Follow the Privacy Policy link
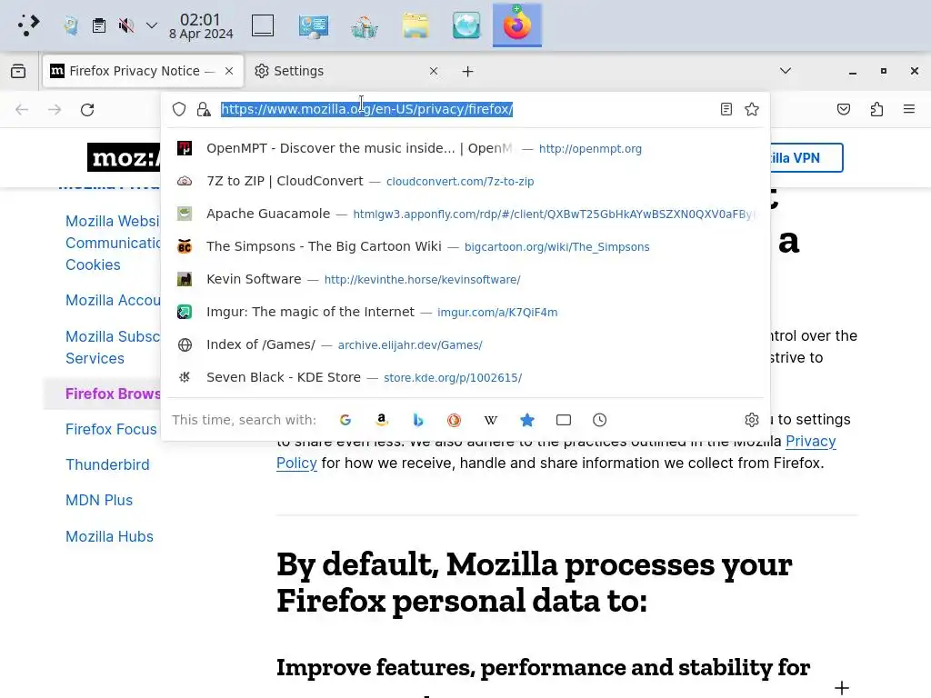931x698 pixels. tap(810, 441)
